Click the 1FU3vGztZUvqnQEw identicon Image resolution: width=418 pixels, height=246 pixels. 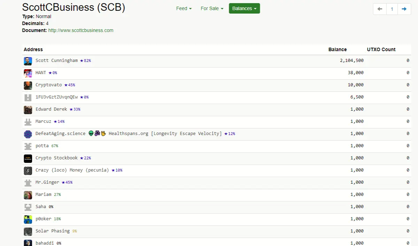(28, 98)
